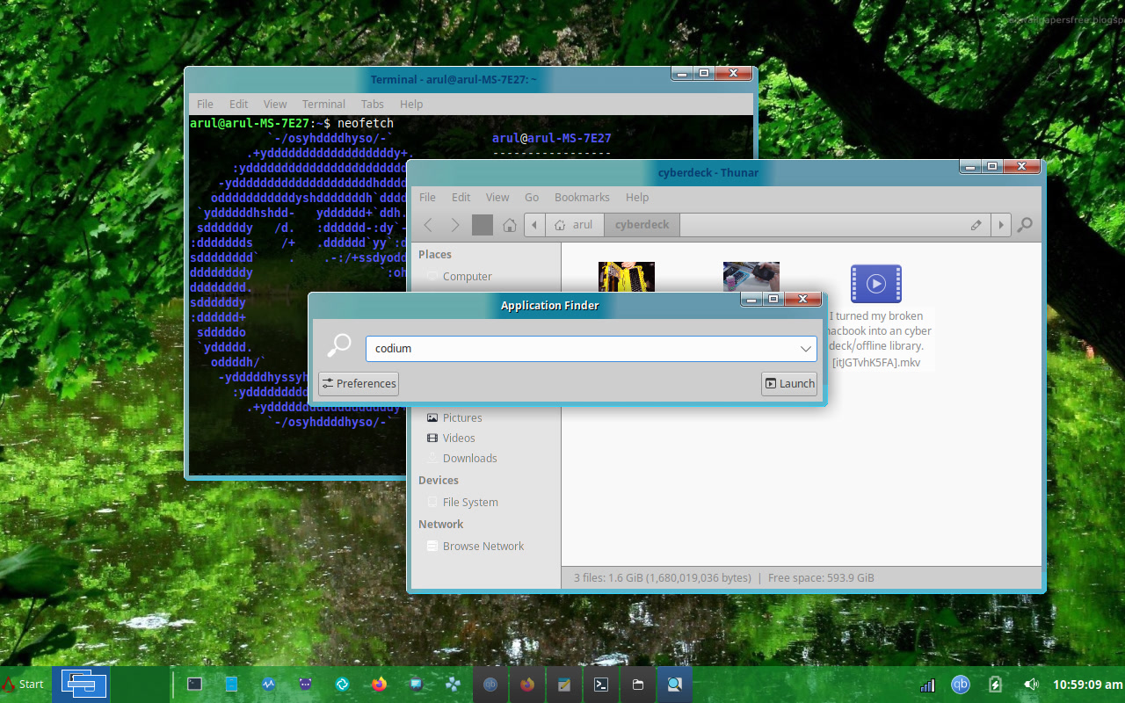Click the workspace switcher in taskbar
This screenshot has height=703, width=1125.
[x=81, y=684]
